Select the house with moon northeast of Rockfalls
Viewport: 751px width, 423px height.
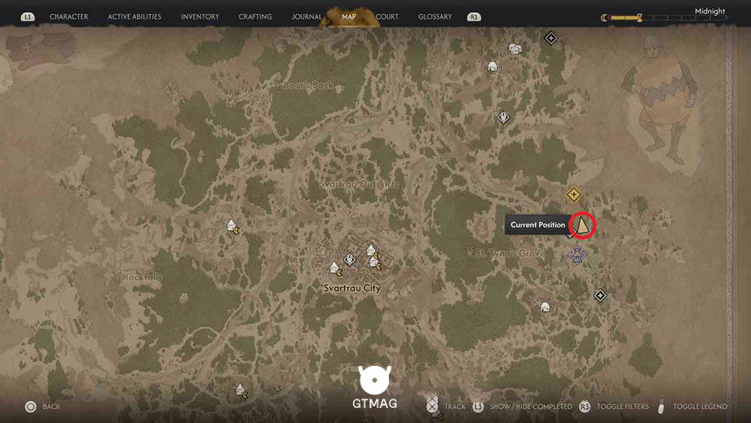[233, 226]
